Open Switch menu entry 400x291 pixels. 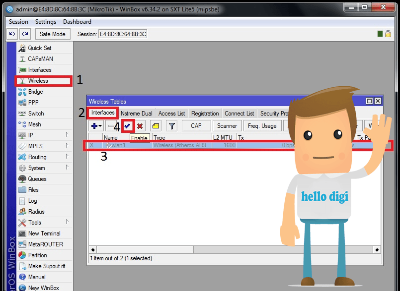click(45, 114)
